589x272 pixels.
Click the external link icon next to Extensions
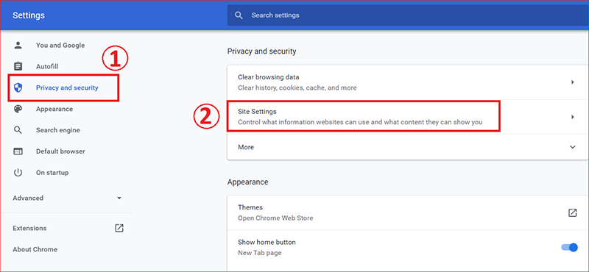(x=119, y=228)
